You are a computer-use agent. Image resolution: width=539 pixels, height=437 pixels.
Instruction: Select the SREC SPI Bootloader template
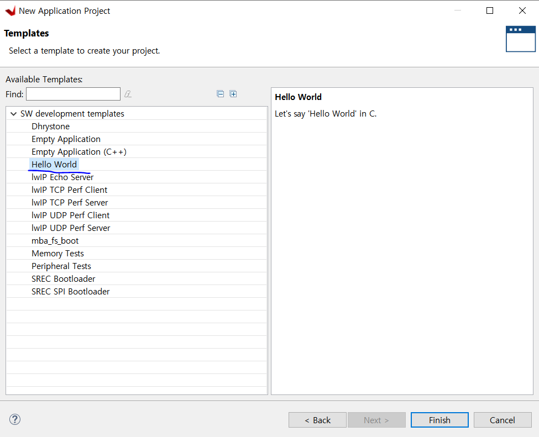pos(70,292)
